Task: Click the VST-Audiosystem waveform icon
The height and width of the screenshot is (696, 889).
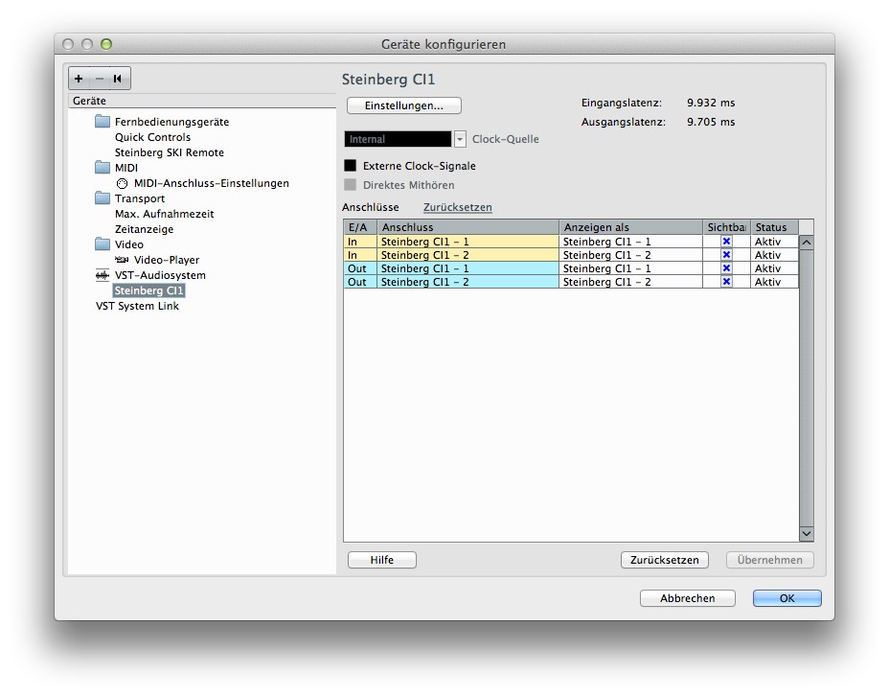Action: coord(103,275)
